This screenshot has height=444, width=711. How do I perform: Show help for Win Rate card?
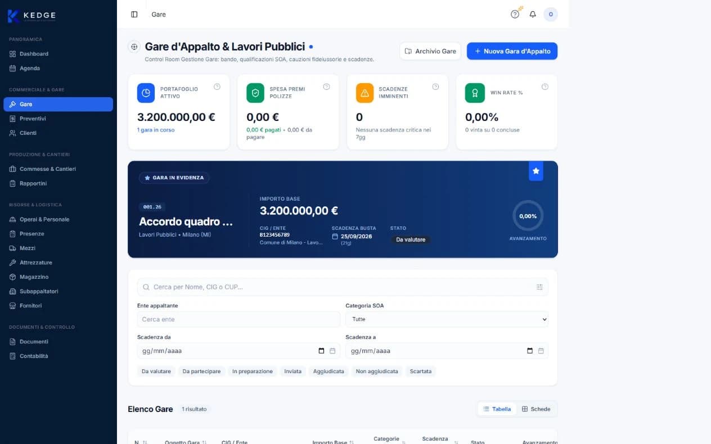(544, 87)
